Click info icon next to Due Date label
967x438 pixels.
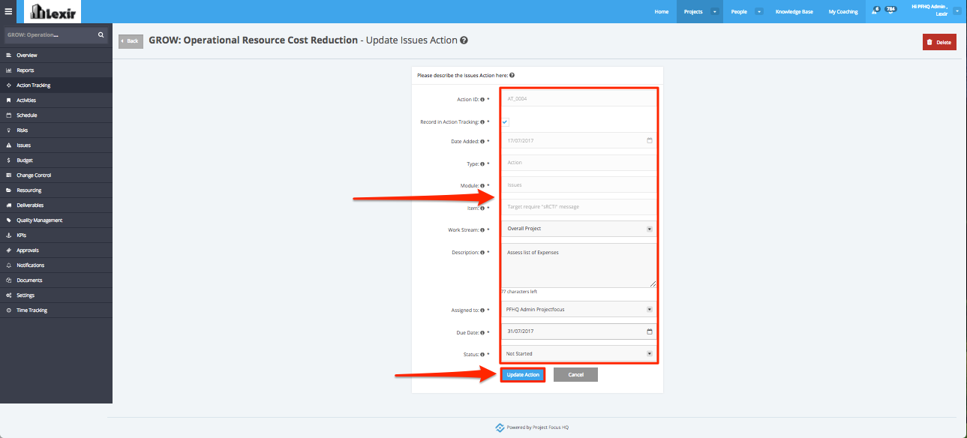click(482, 332)
